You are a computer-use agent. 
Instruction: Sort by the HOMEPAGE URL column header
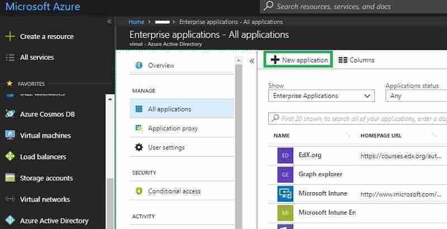pyautogui.click(x=381, y=135)
